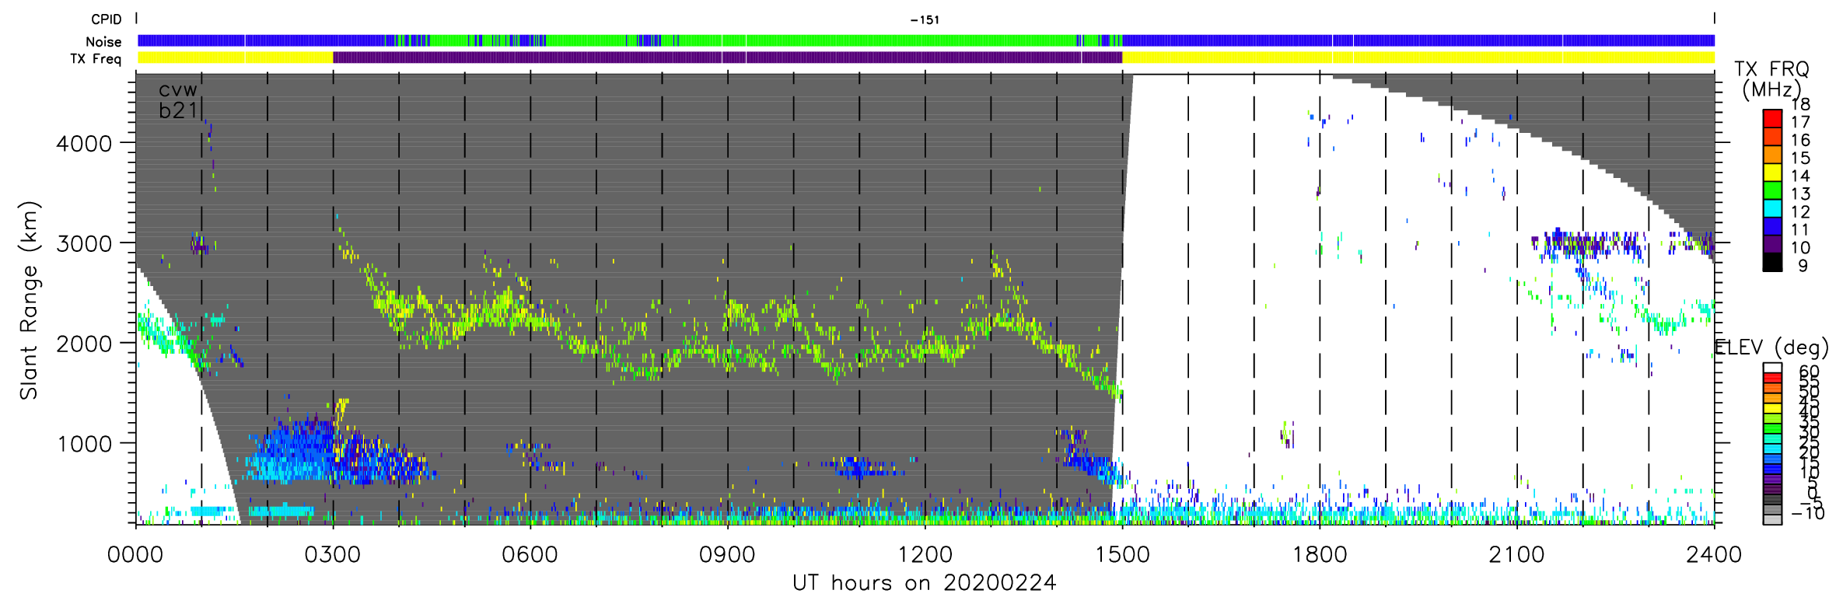Screen dimensions: 1836x611
Task: Click the '9' TX FRQ legend value
Action: point(1803,265)
